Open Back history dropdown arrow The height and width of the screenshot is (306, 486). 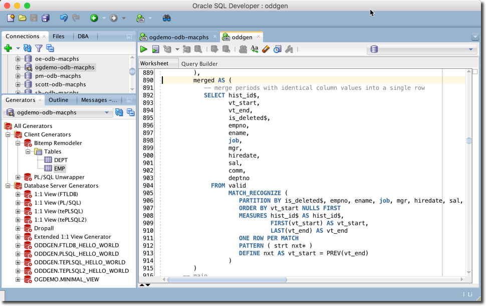104,19
